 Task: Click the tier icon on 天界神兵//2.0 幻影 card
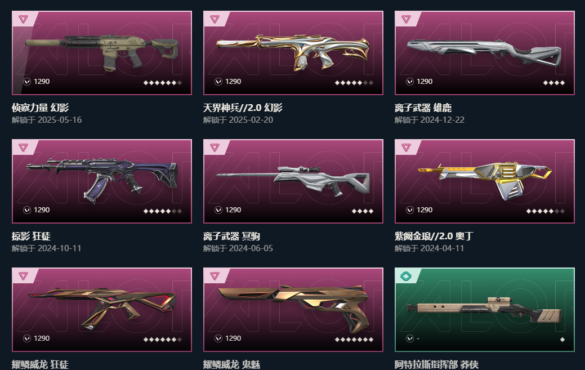click(x=215, y=19)
